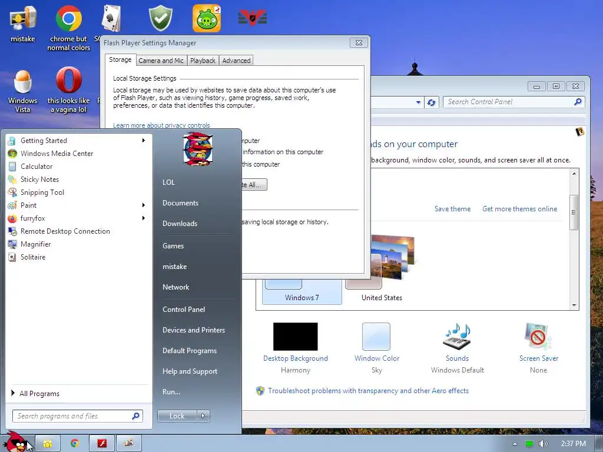This screenshot has height=452, width=603.
Task: Open Paint from the Start menu
Action: 77,205
